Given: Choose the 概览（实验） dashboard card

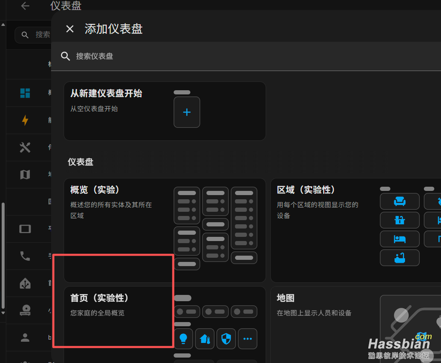Looking at the screenshot, I should tap(165, 230).
